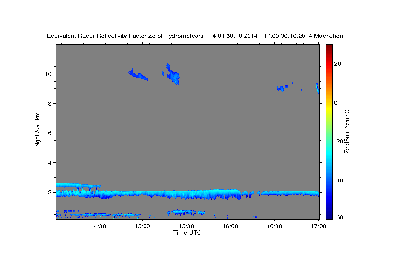Click the '16:30' time tick label

[274, 226]
